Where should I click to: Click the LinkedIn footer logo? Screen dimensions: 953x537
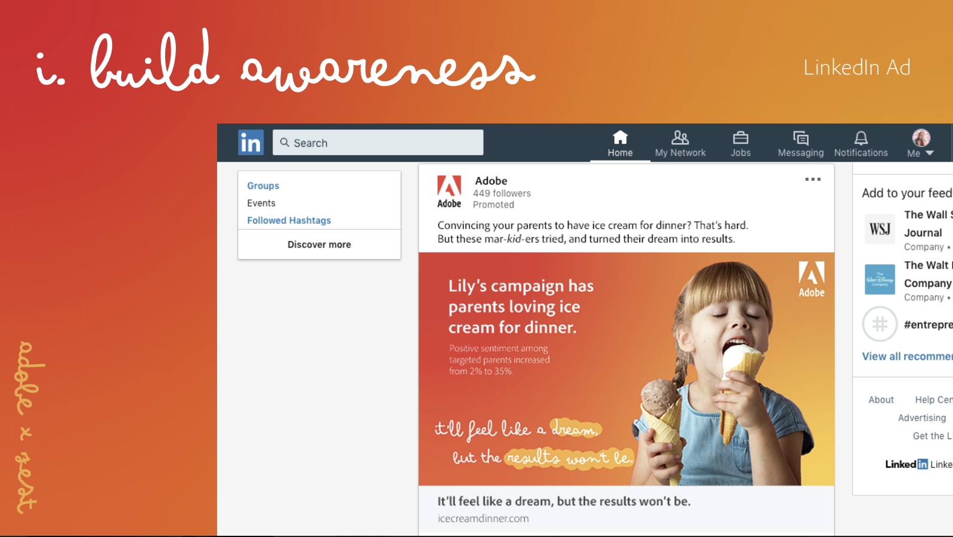click(906, 464)
